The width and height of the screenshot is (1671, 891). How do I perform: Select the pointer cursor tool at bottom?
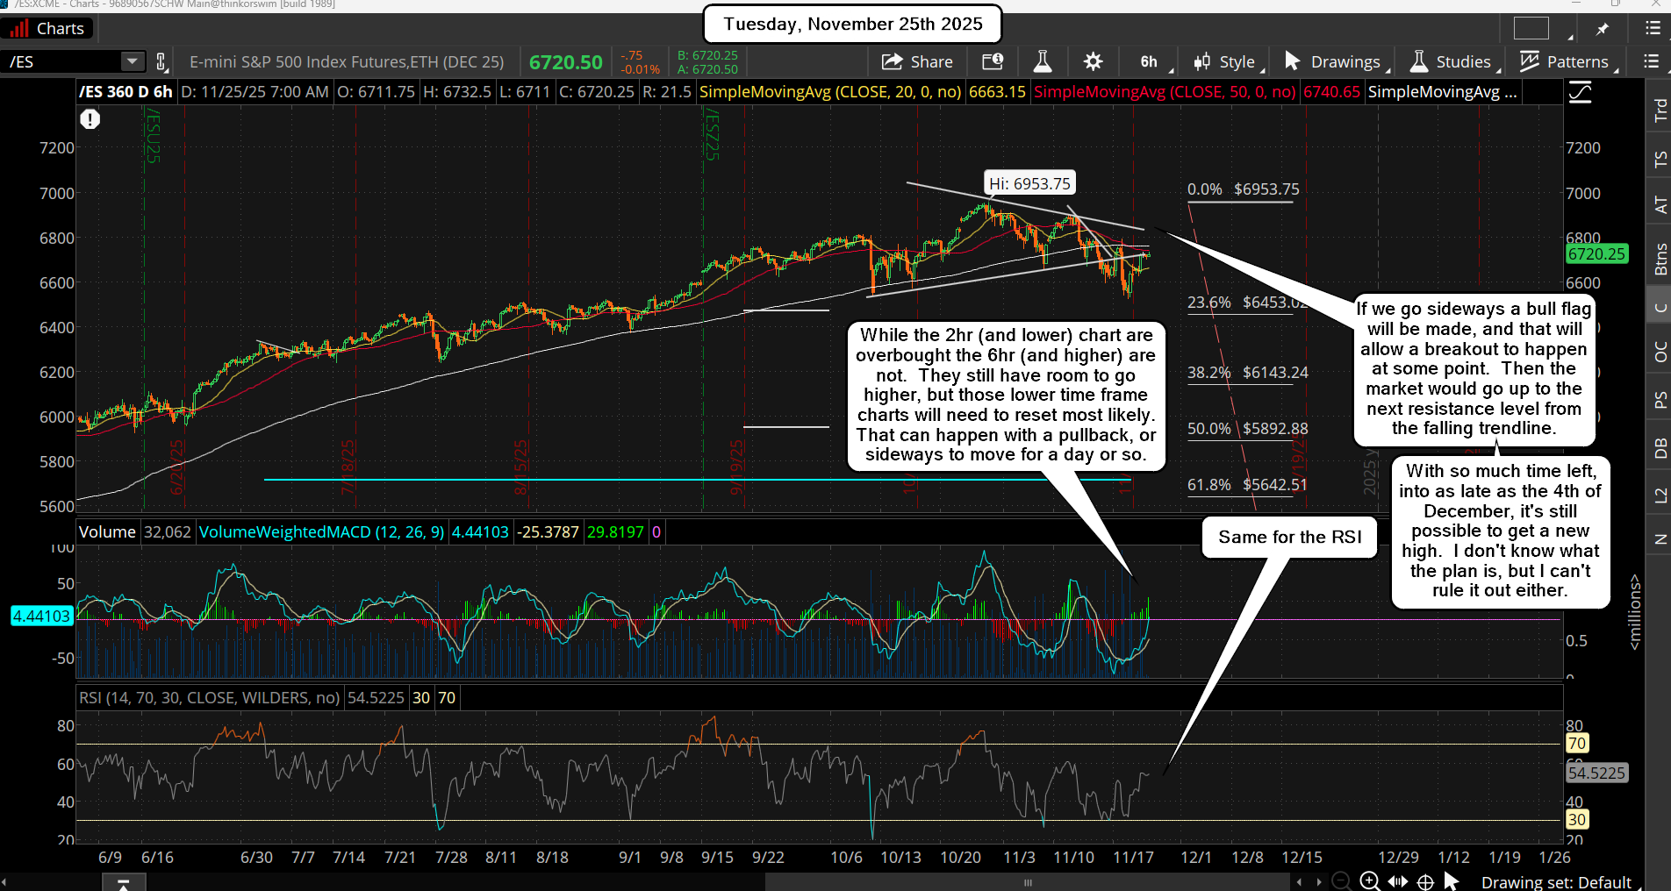1452,881
